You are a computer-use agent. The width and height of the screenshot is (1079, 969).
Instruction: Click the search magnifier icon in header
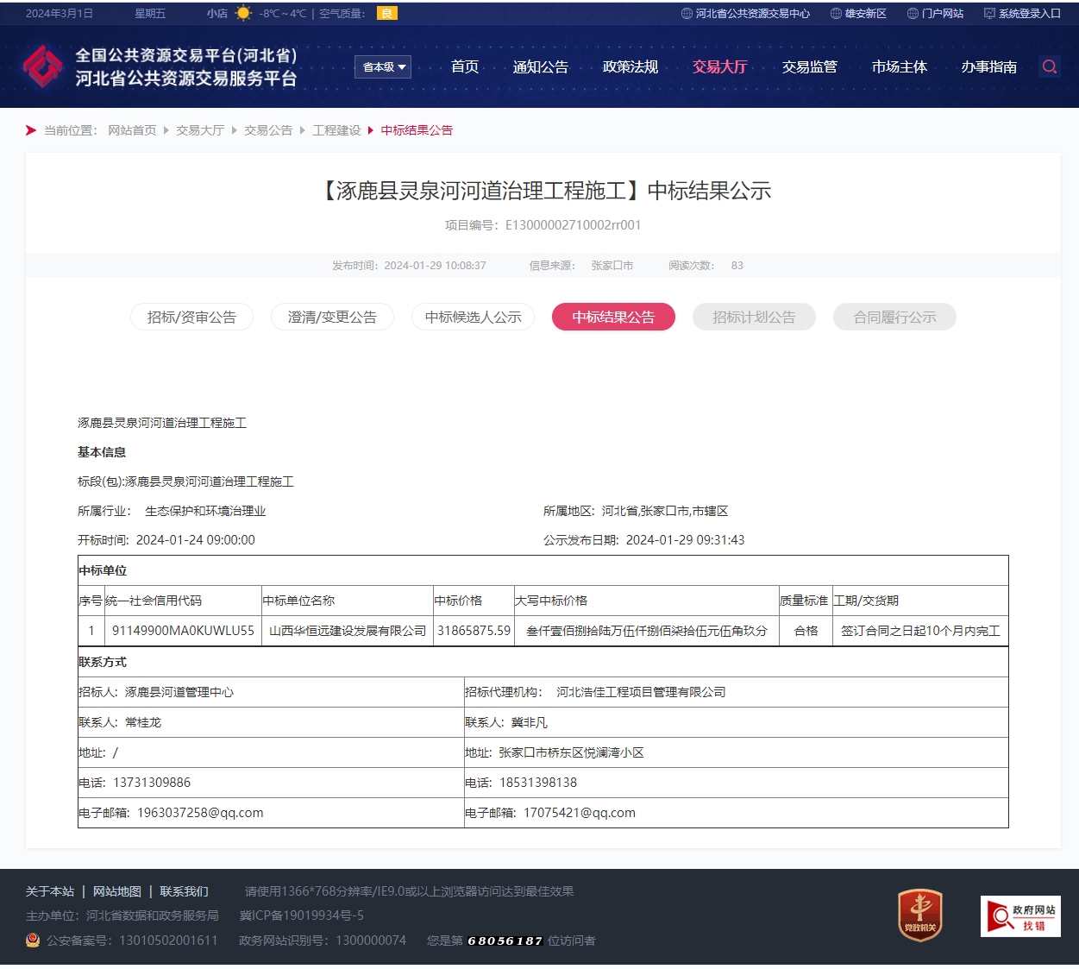[1049, 66]
